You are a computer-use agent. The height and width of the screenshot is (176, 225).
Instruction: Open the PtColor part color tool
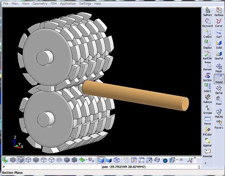pyautogui.click(x=208, y=132)
